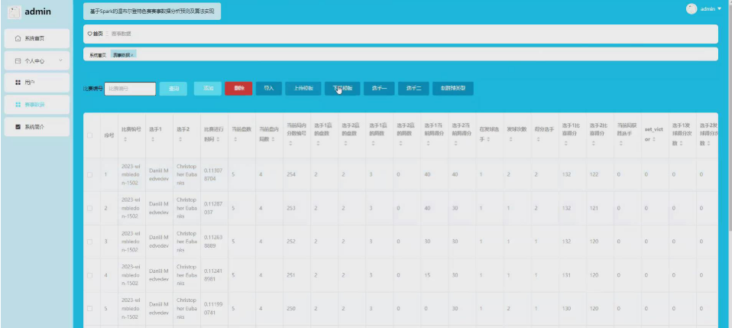732x328 pixels.
Task: Switch to the 赛事数据 page tab
Action: [123, 55]
